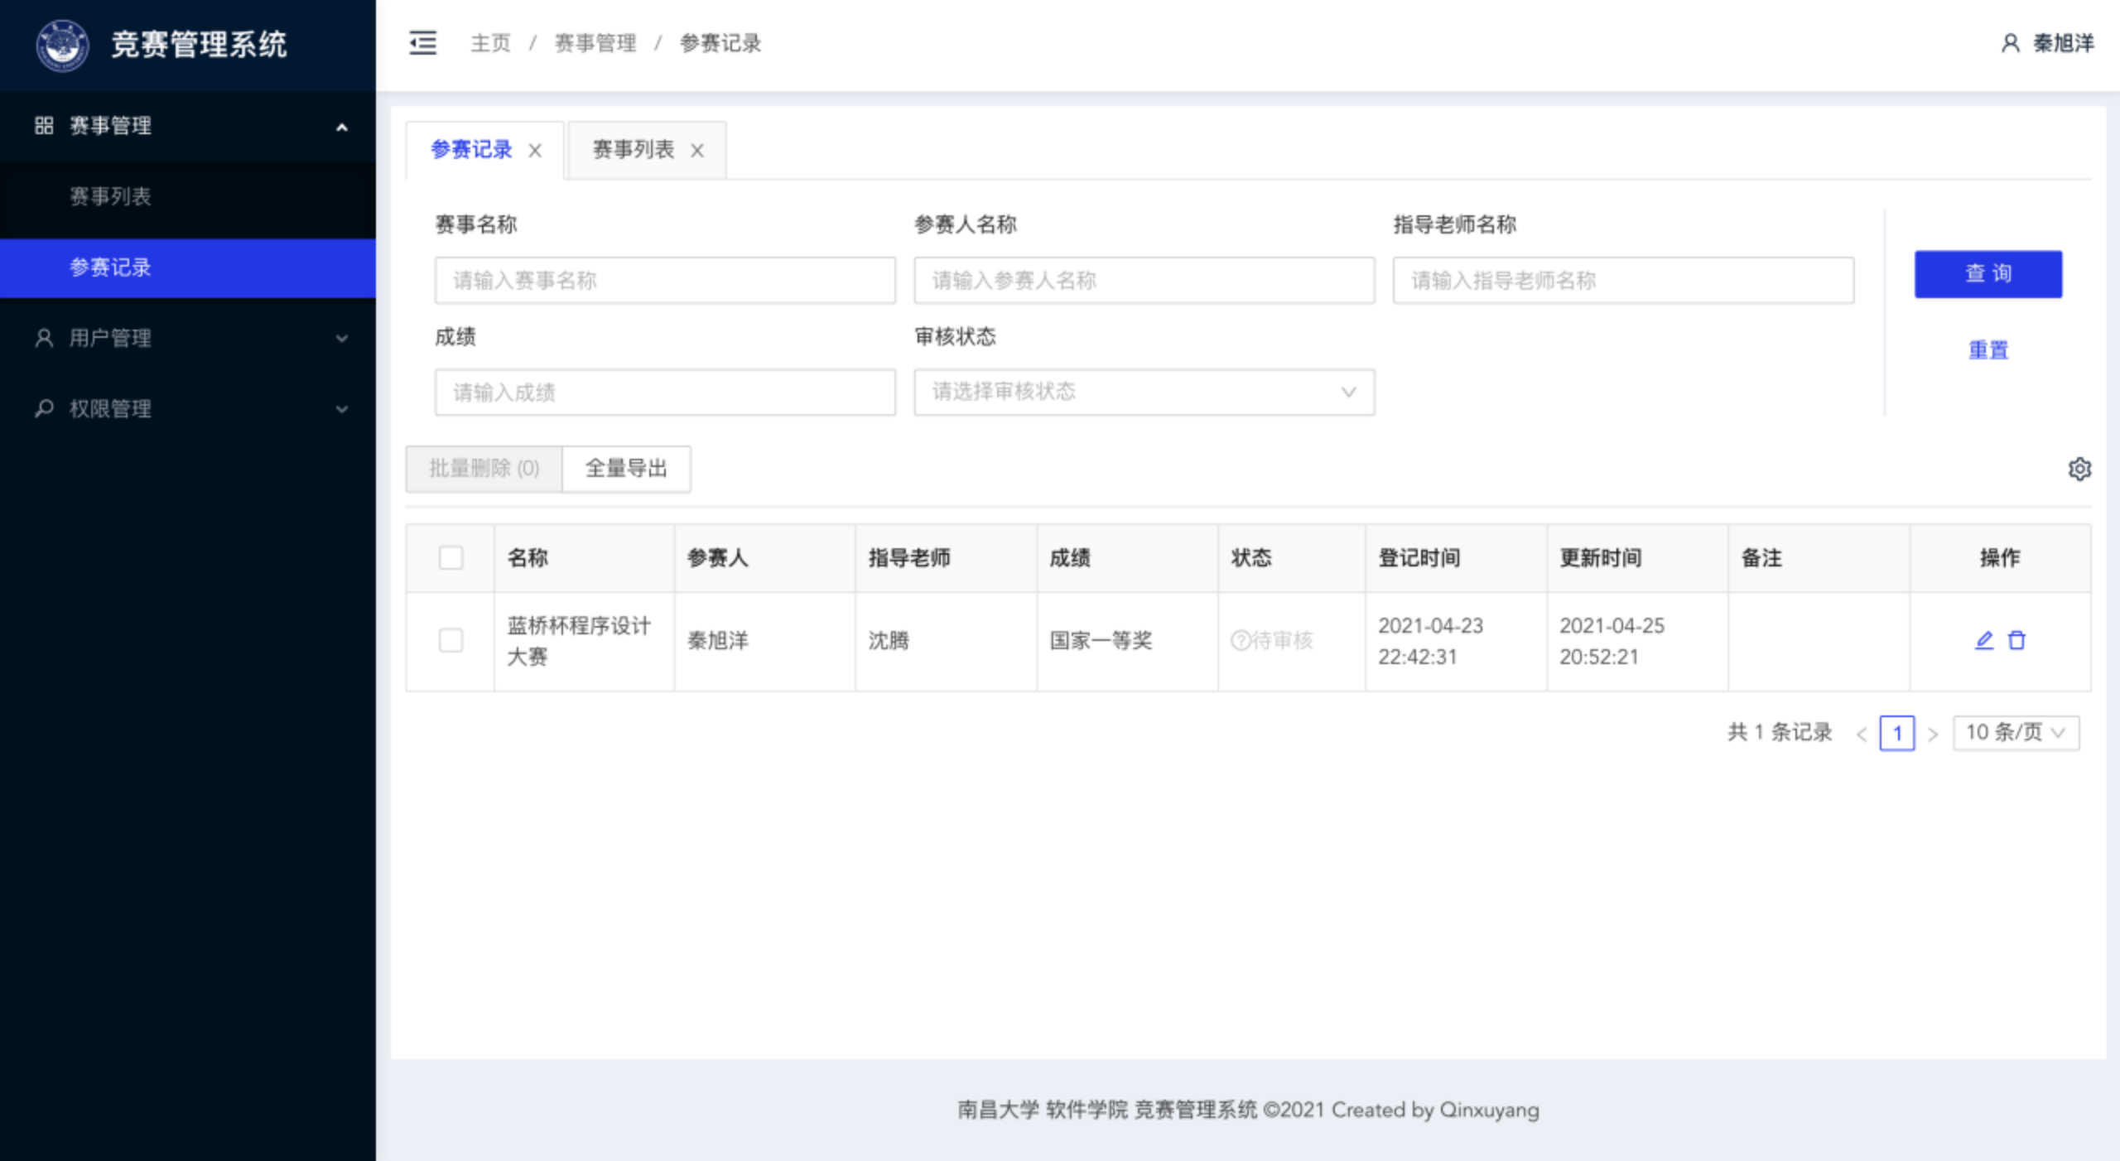
Task: Close the 赛事列表 tab with its X
Action: tap(697, 151)
